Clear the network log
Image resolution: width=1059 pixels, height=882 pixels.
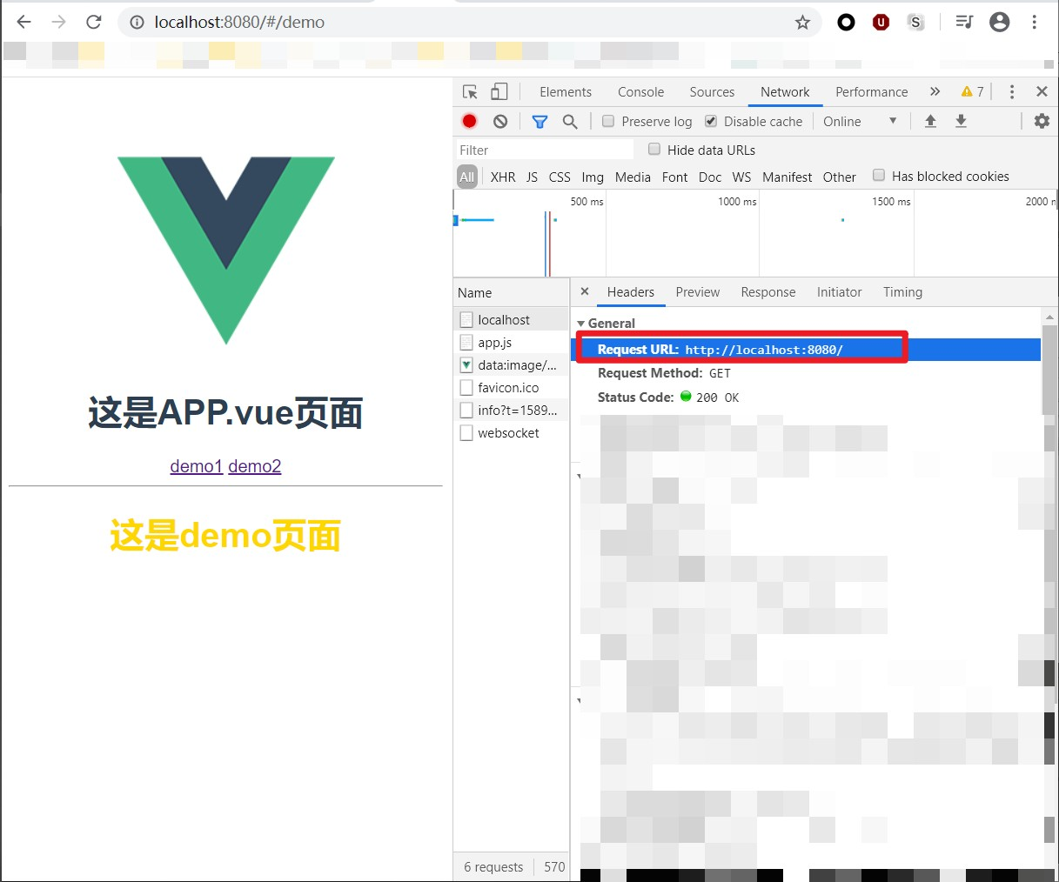(500, 122)
